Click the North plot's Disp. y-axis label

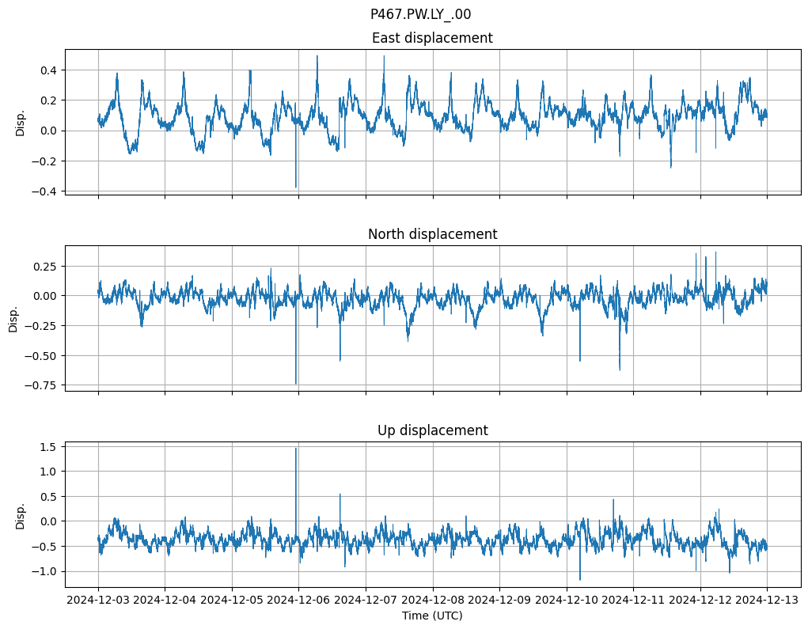[x=13, y=318]
